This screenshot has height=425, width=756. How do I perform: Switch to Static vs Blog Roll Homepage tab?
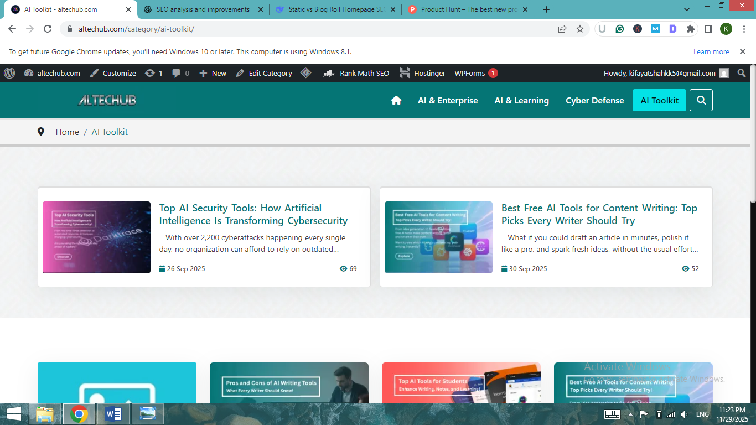point(336,9)
